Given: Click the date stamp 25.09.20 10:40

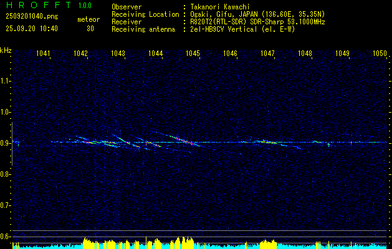Looking at the screenshot, I should [32, 29].
